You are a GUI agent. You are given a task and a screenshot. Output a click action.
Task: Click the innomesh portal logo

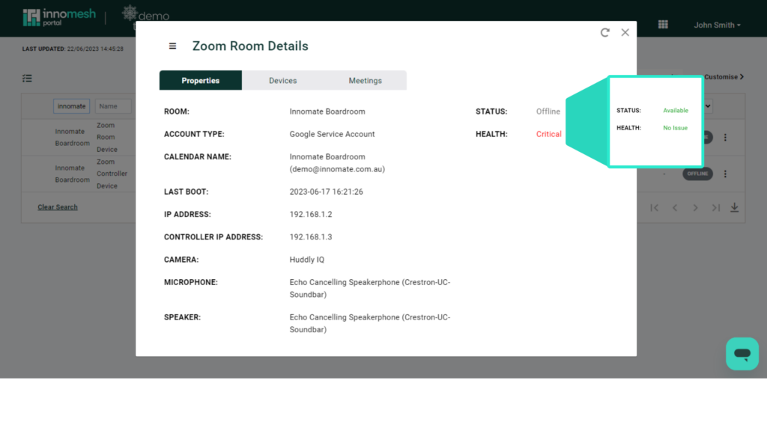pos(59,16)
